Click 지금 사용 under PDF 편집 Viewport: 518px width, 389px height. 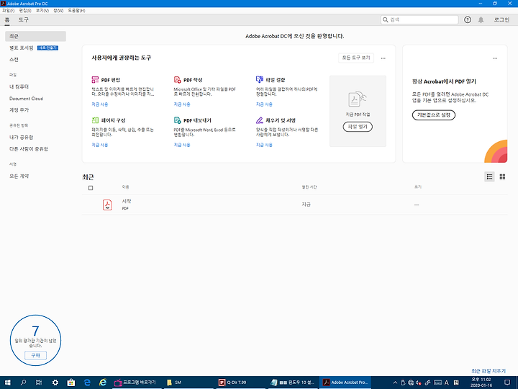(x=100, y=104)
